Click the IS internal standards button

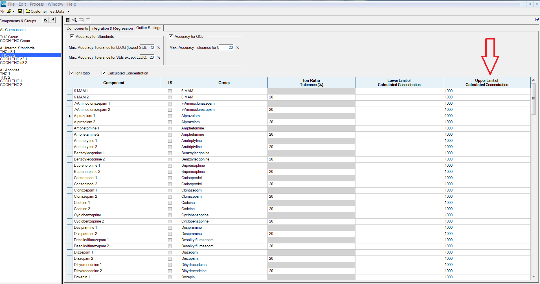pos(45,20)
